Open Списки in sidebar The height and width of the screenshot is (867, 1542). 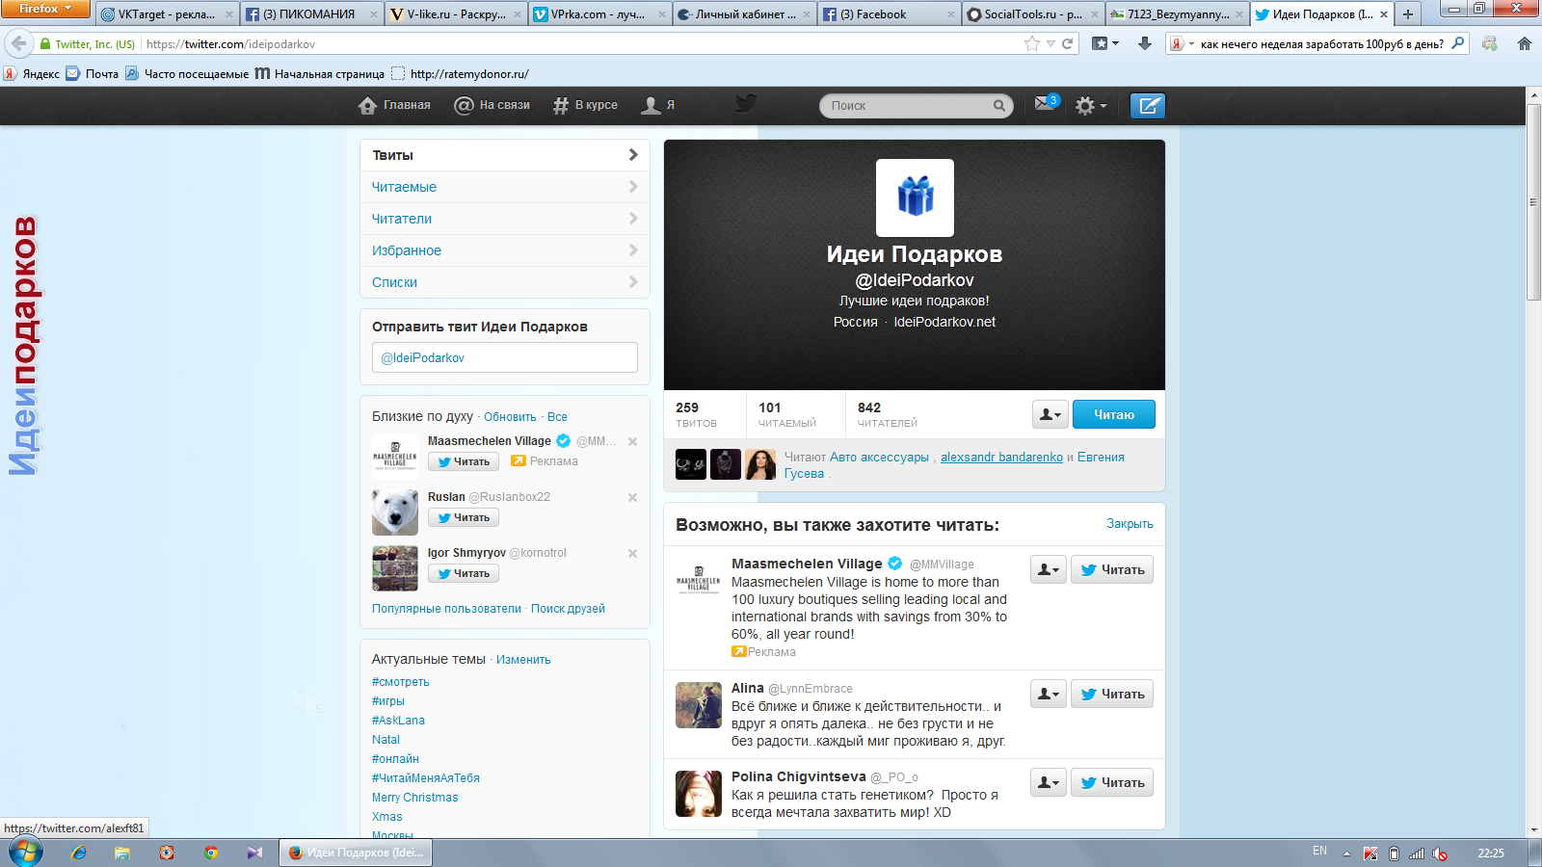pos(505,282)
